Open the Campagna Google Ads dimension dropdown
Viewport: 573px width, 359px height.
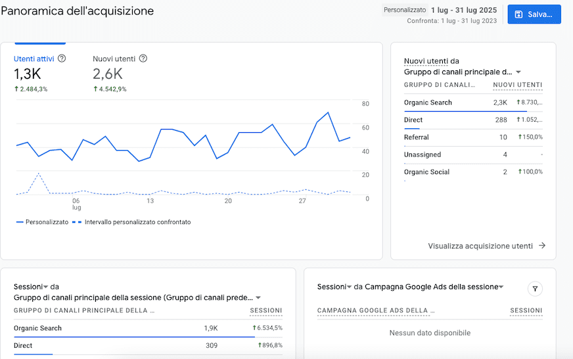coord(501,287)
